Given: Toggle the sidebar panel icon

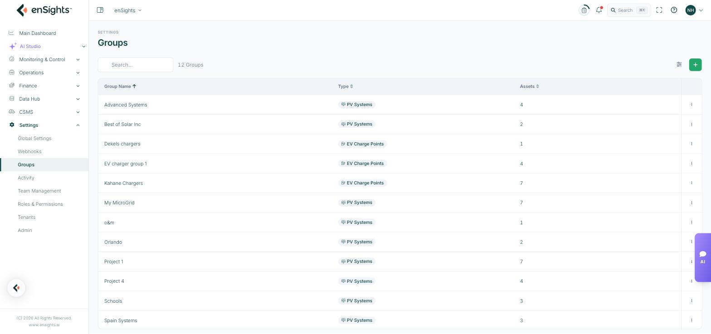Looking at the screenshot, I should pyautogui.click(x=100, y=10).
